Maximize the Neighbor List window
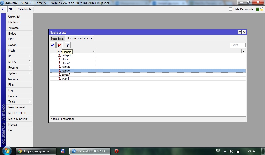Viewport: 265px width, 155px height. [x=240, y=32]
